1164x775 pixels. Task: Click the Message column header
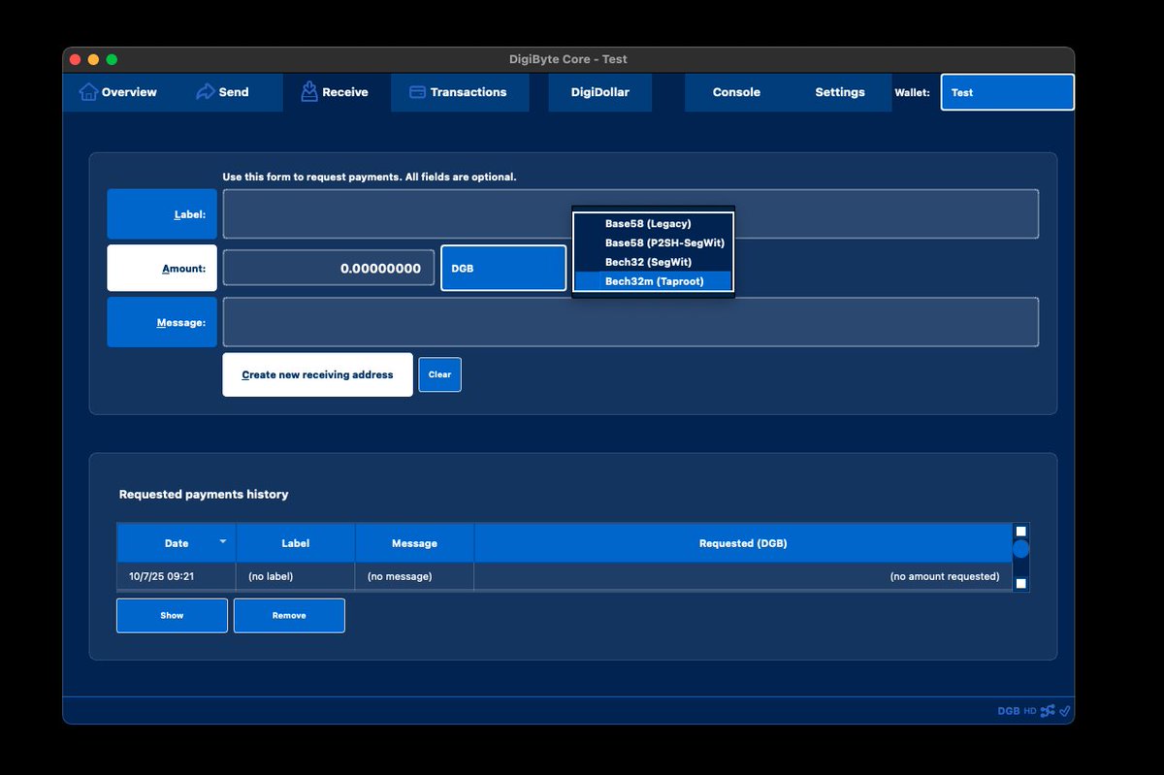414,543
